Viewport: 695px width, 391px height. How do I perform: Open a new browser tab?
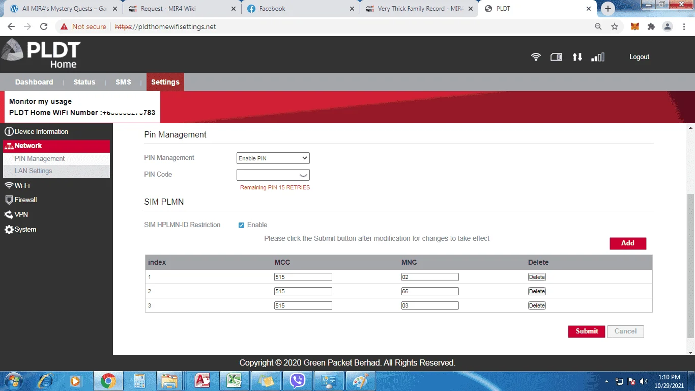coord(608,9)
